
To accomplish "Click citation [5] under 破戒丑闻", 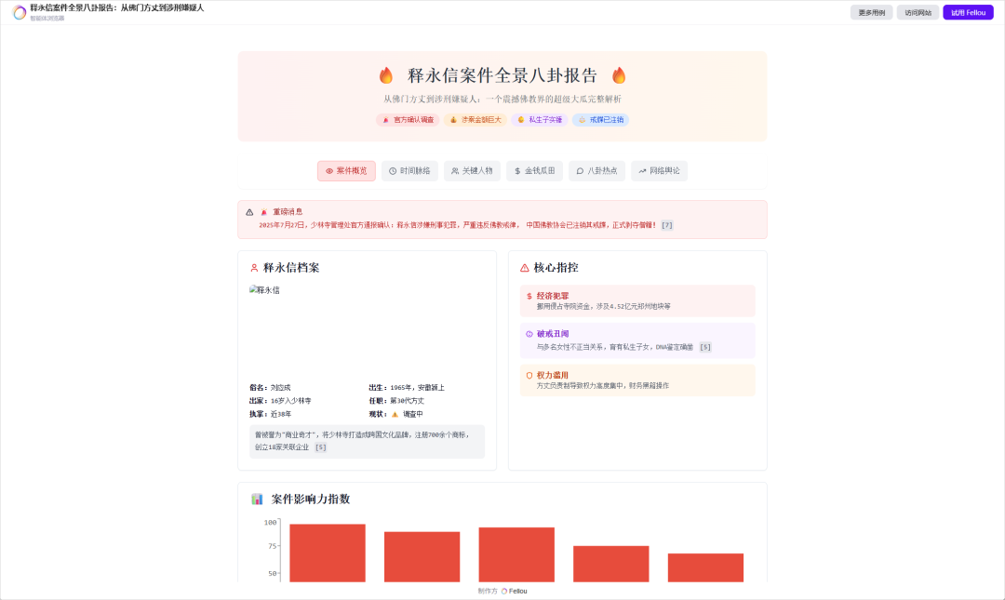I will [704, 347].
